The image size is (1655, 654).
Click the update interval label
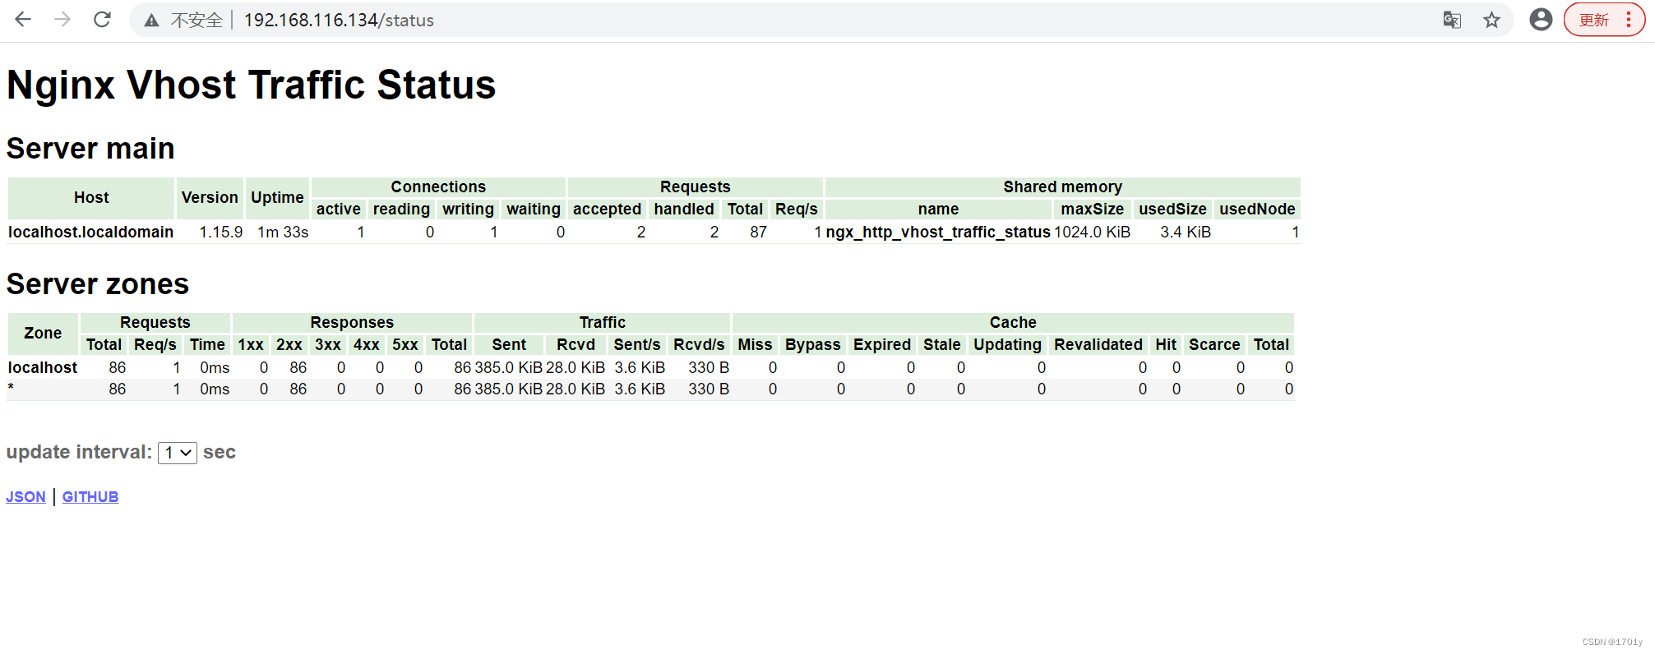[79, 453]
